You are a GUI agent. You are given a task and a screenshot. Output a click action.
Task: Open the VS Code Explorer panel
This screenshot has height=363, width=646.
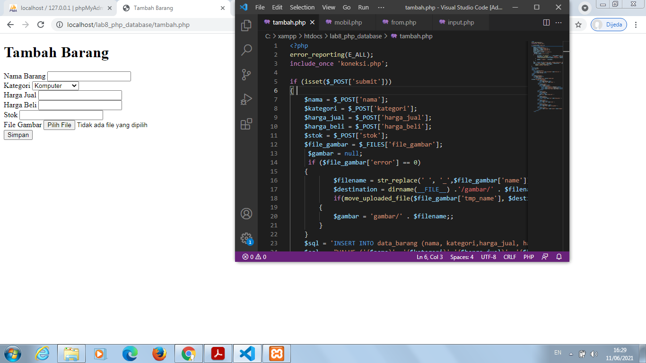pos(246,26)
